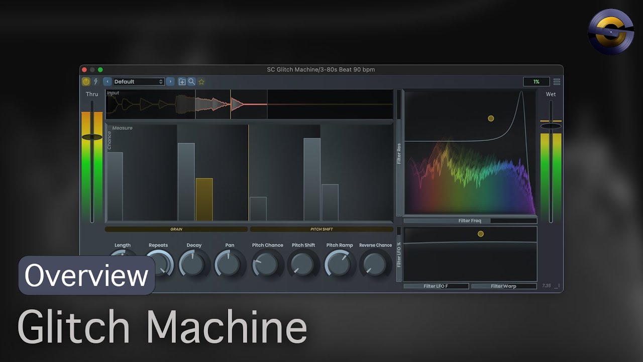
Task: Click the Pan knob
Action: [x=230, y=264]
